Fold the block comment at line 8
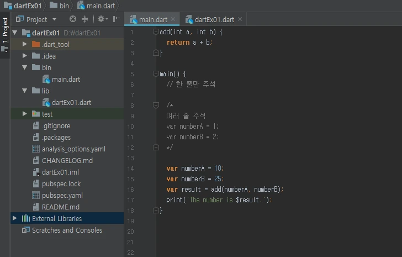The width and height of the screenshot is (402, 257). tap(156, 105)
